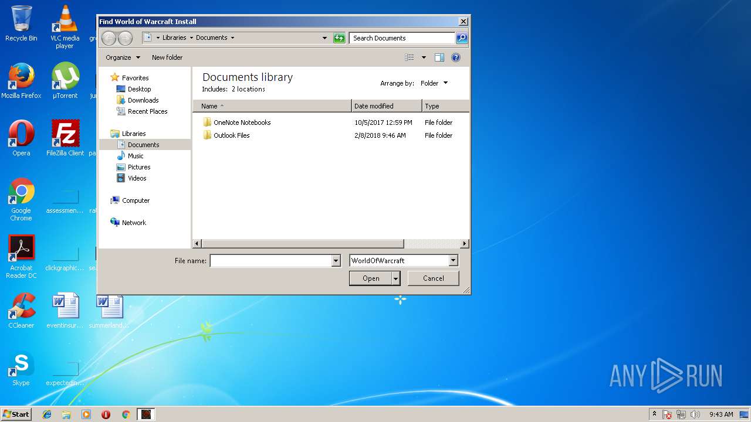Click the Chrome icon in taskbar

click(x=126, y=414)
